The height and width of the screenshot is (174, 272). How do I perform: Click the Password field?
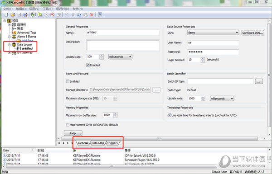coord(213,52)
